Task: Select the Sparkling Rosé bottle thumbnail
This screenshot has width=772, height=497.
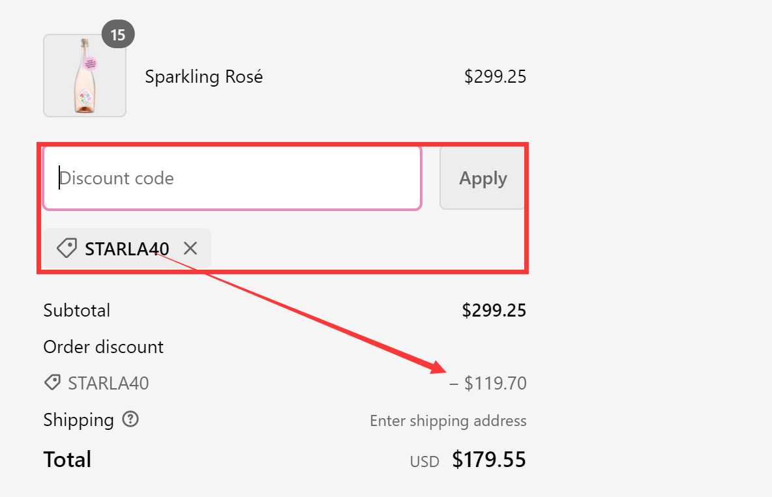Action: pos(85,75)
